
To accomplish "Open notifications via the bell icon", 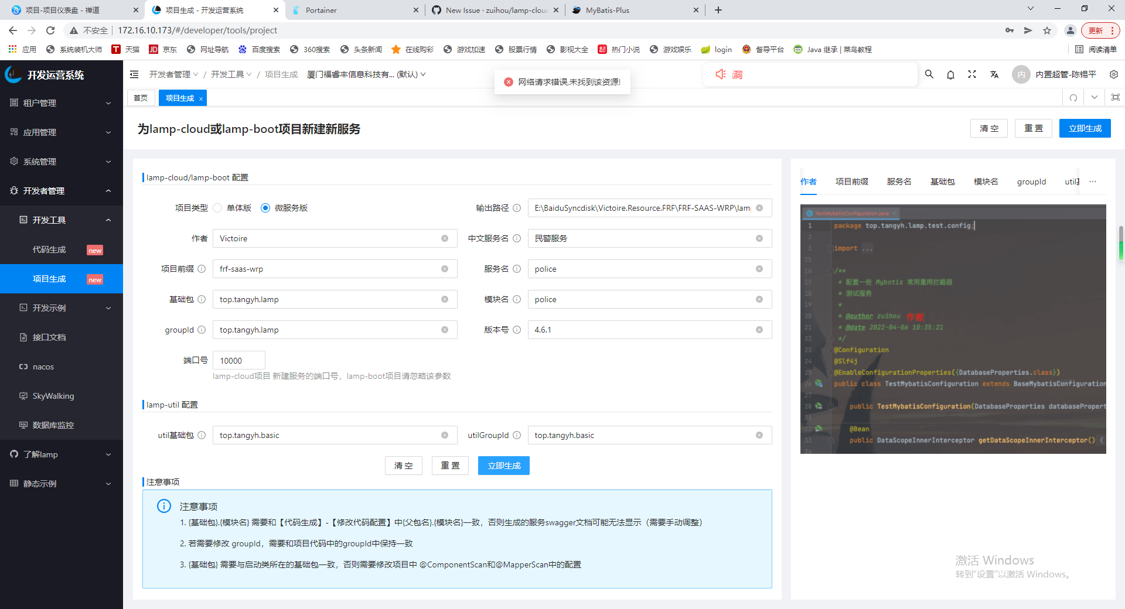I will pos(950,74).
